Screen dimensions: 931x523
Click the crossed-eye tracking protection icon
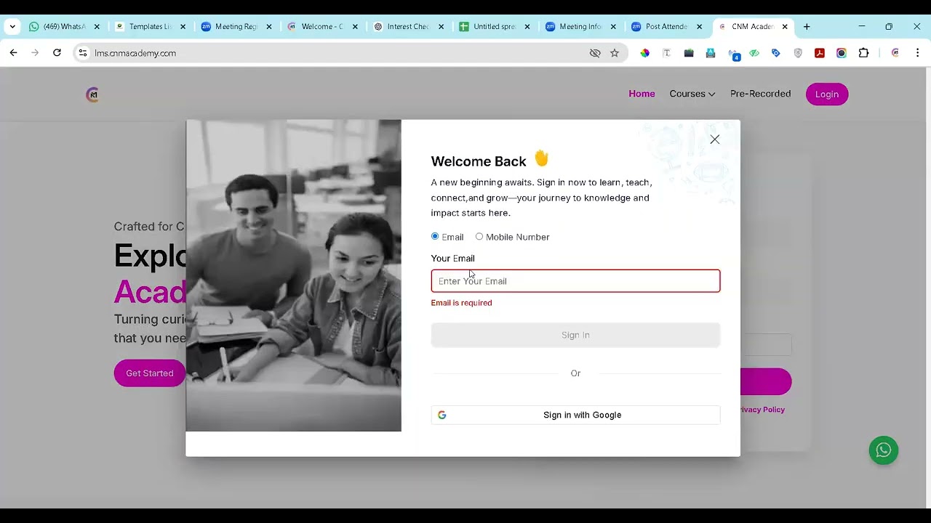595,53
